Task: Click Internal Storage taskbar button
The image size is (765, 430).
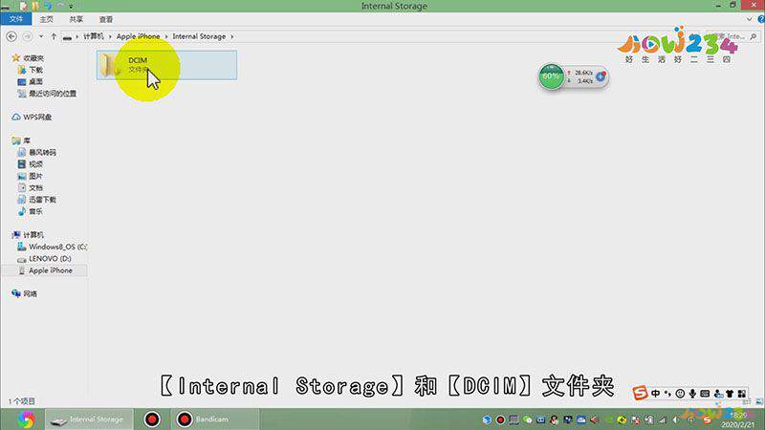Action: (x=89, y=419)
